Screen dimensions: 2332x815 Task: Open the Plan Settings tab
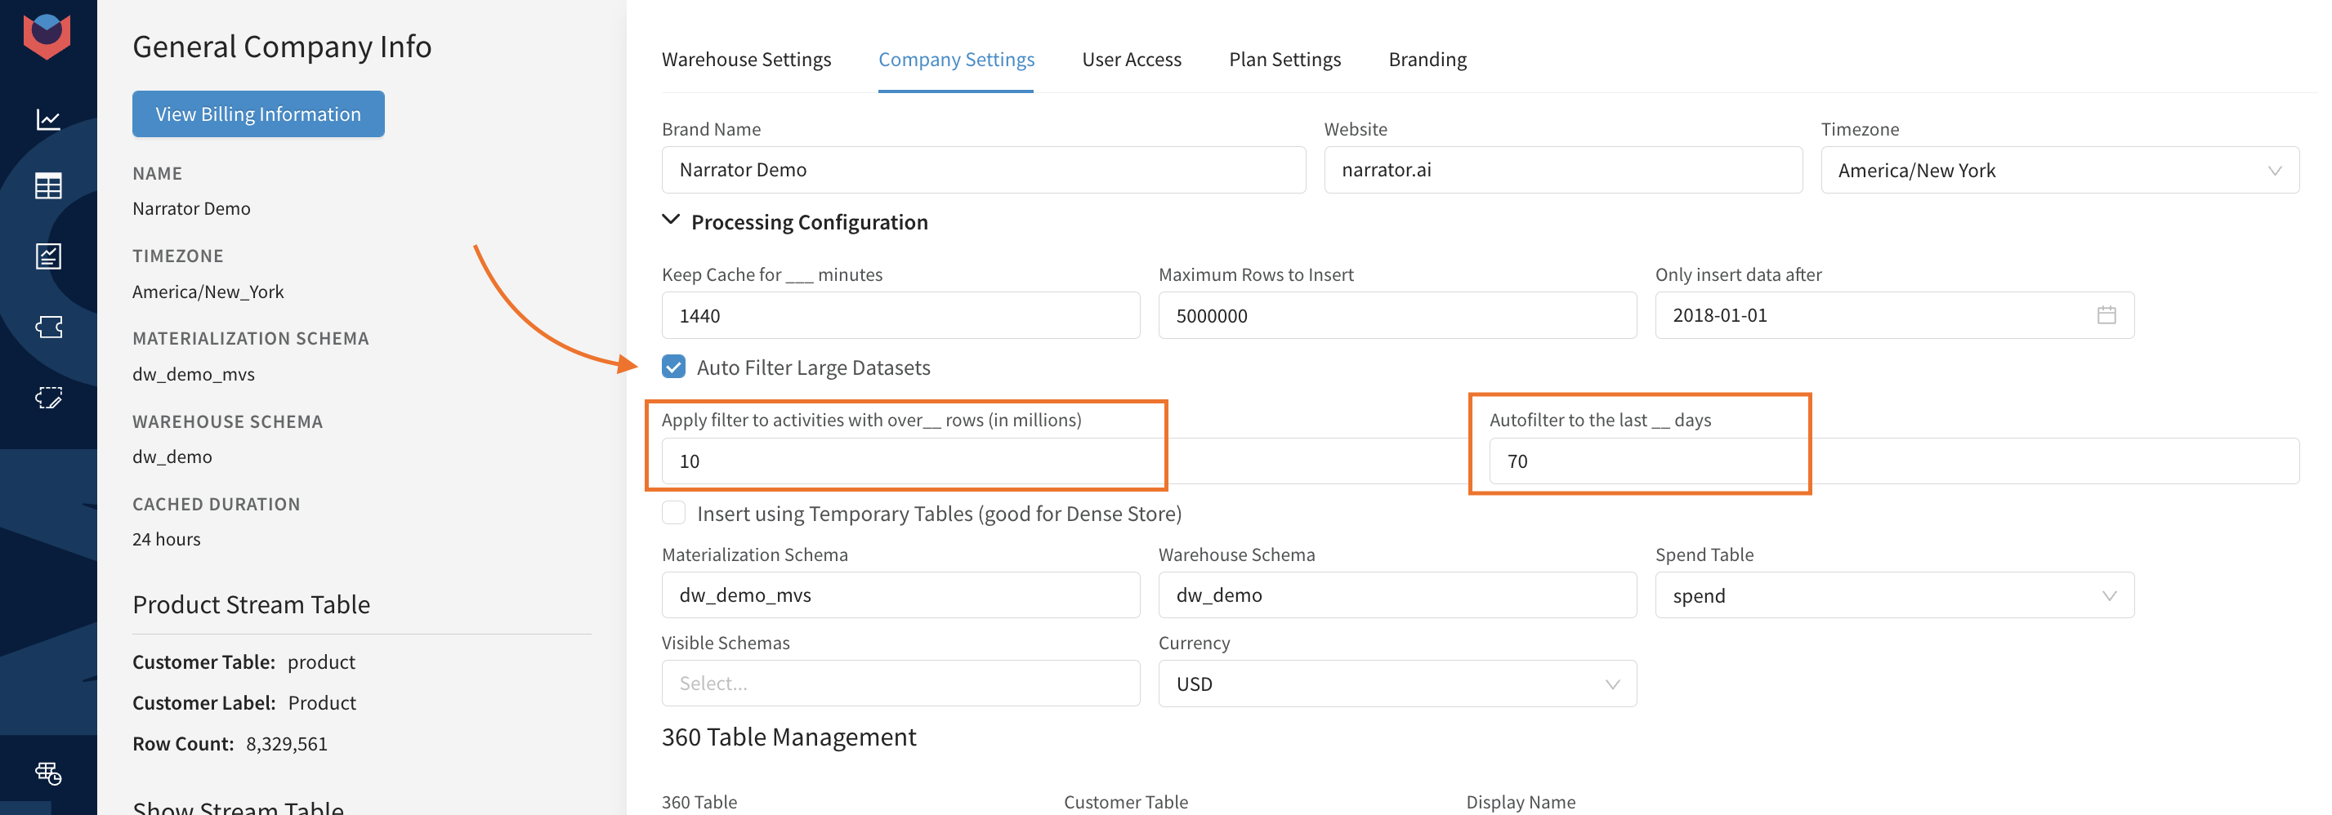[1284, 59]
